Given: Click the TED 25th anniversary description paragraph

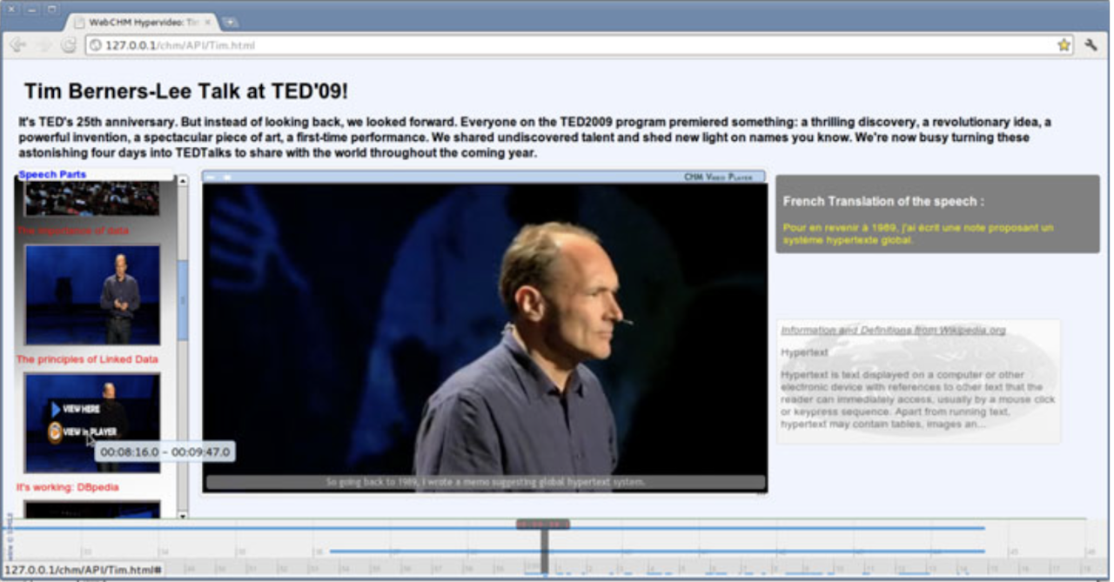Looking at the screenshot, I should coord(534,137).
